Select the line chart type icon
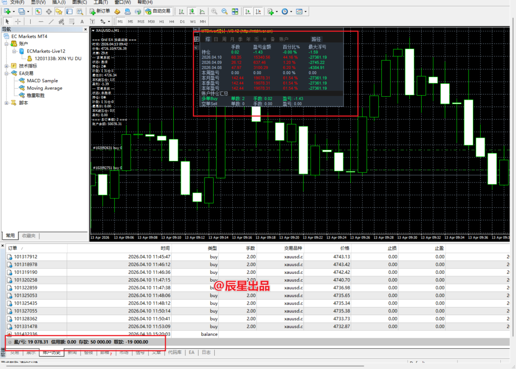Viewport: 516px width, 369px height. 202,11
